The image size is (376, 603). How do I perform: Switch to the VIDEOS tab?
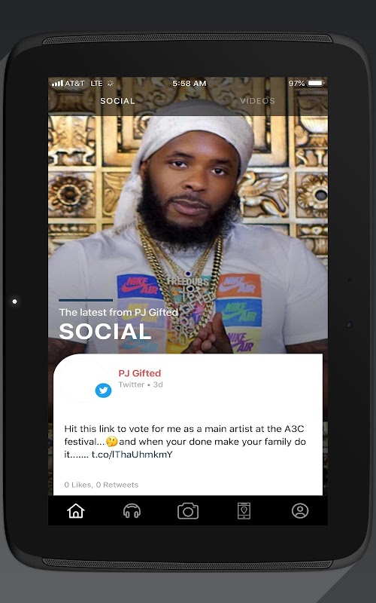257,101
